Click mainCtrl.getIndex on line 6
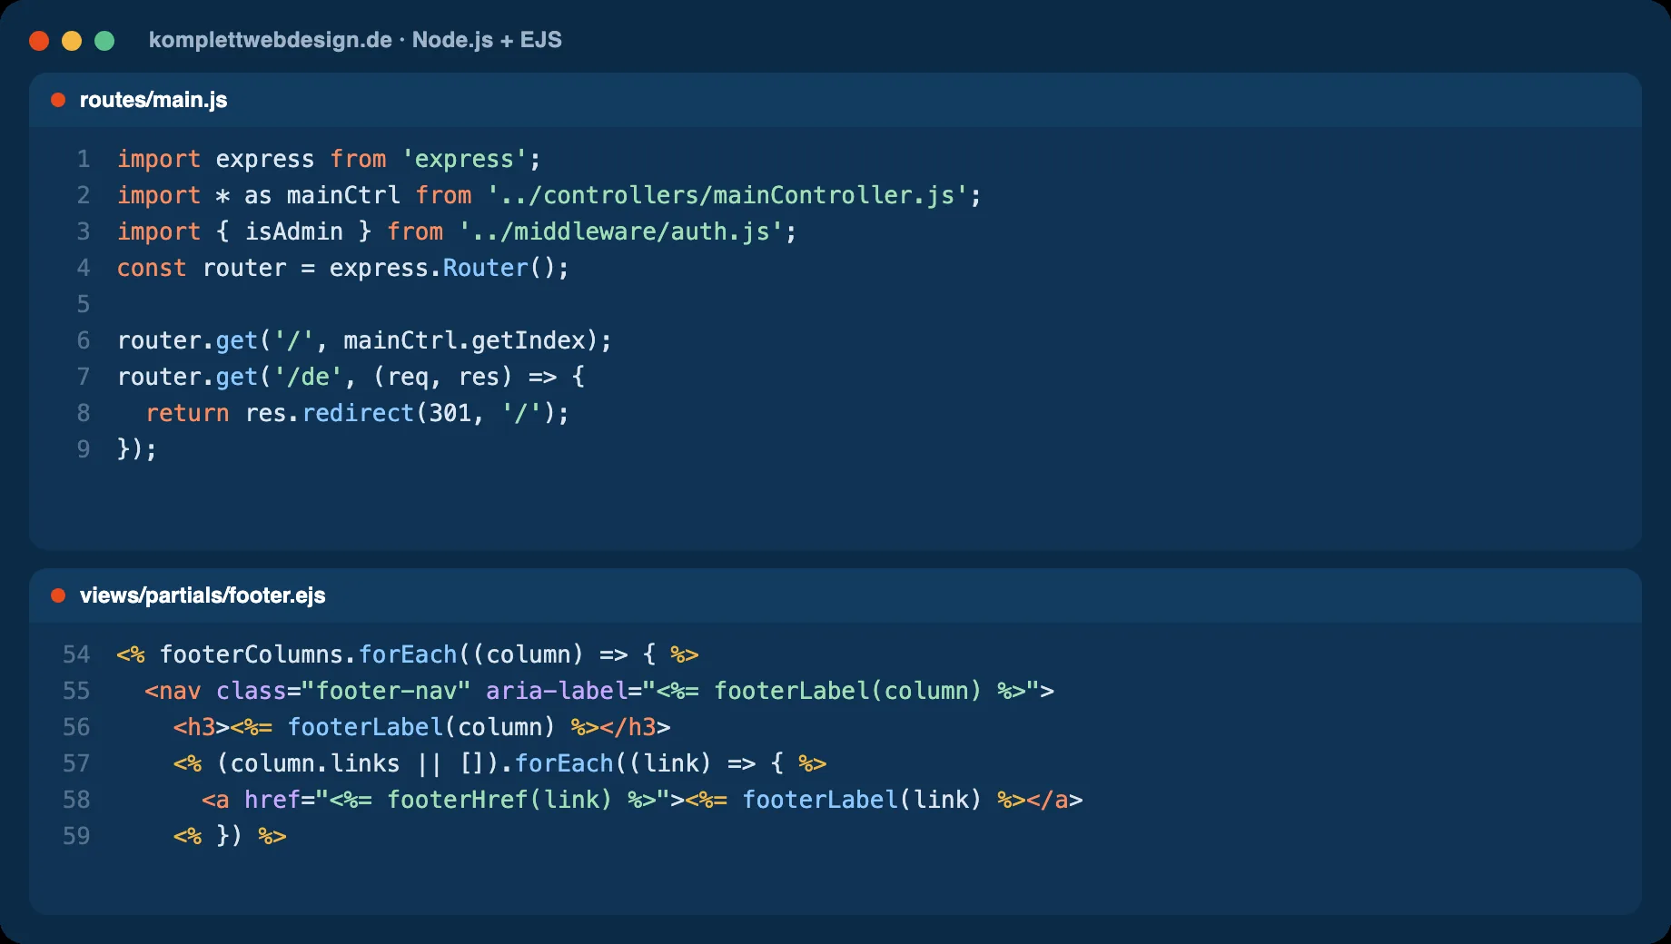This screenshot has height=944, width=1671. [x=464, y=340]
